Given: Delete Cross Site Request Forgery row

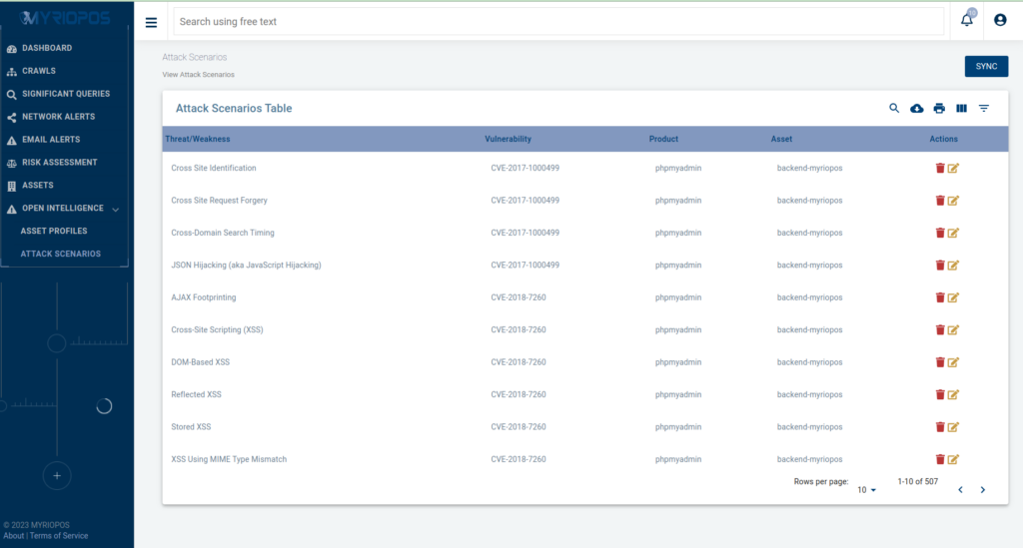Looking at the screenshot, I should 940,200.
